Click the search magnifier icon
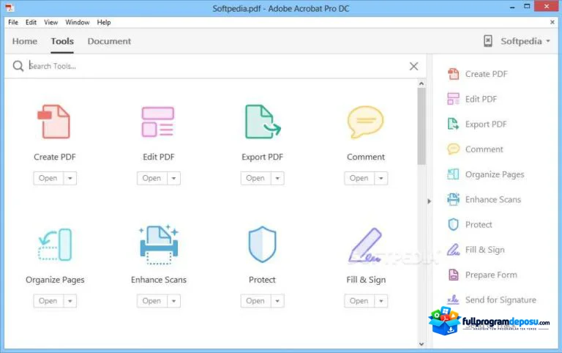The width and height of the screenshot is (562, 353). point(18,66)
